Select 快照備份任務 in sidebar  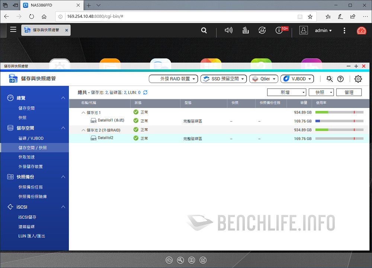31,187
